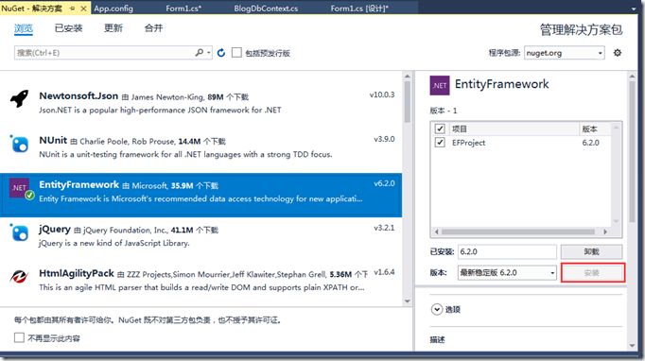The width and height of the screenshot is (645, 361).
Task: Select the jQuery package title
Action: pos(55,229)
